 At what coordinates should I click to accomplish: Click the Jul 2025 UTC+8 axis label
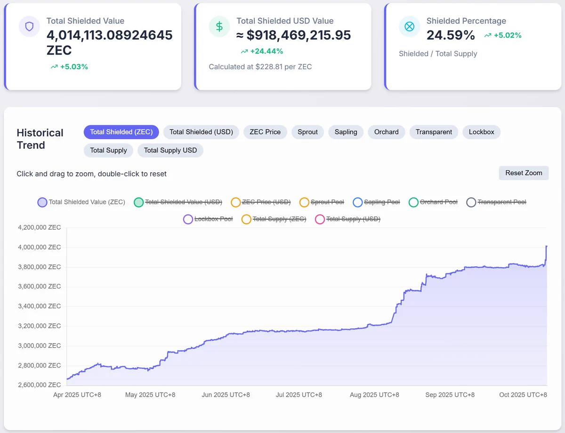tap(299, 395)
